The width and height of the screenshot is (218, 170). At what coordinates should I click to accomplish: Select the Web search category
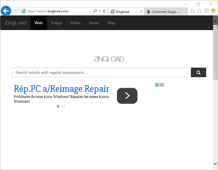coord(39,23)
